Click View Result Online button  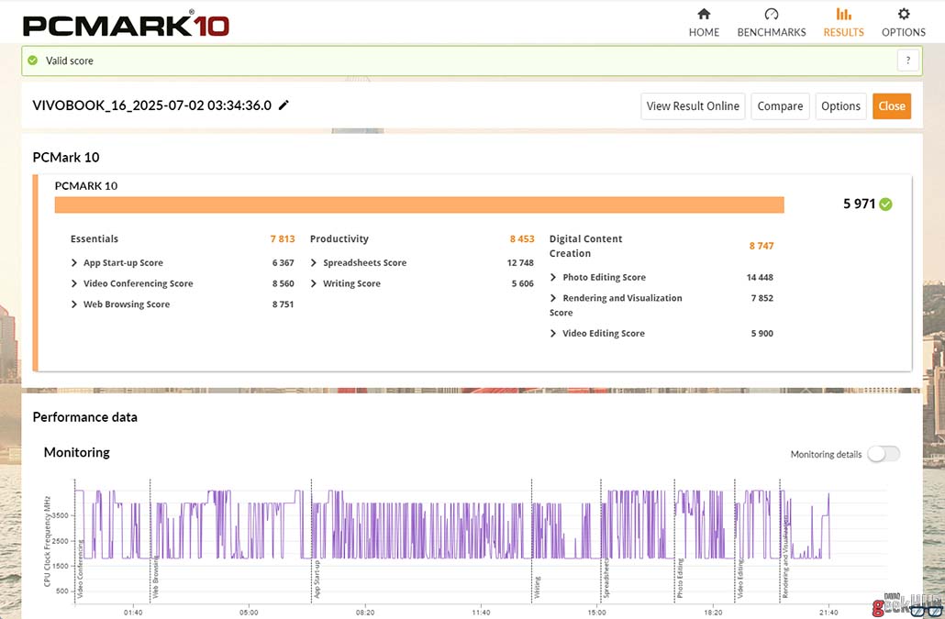[x=693, y=106]
